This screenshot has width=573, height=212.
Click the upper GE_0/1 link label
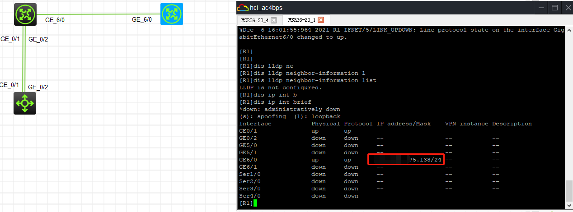10,39
